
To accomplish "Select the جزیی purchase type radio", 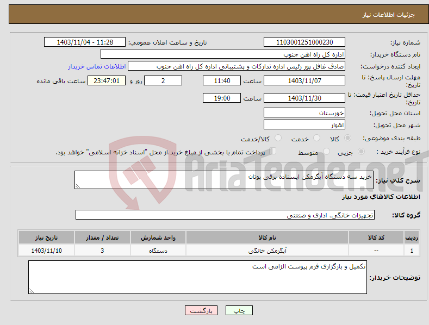I will [x=361, y=151].
